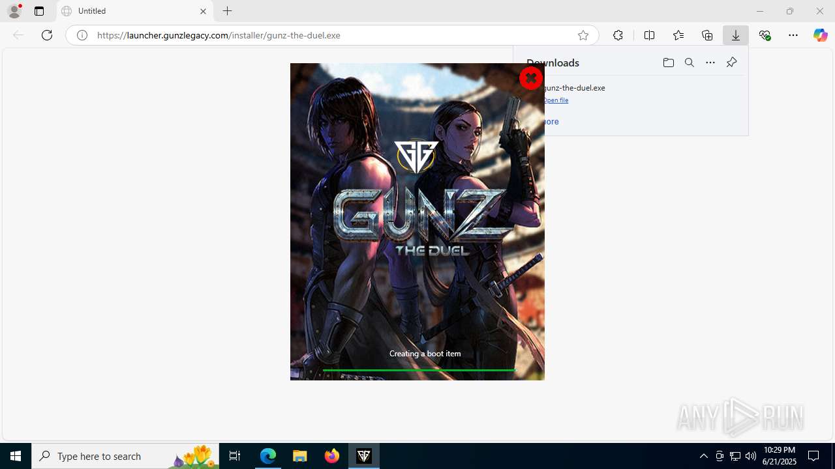
Task: Open more options in Downloads panel
Action: (710, 63)
